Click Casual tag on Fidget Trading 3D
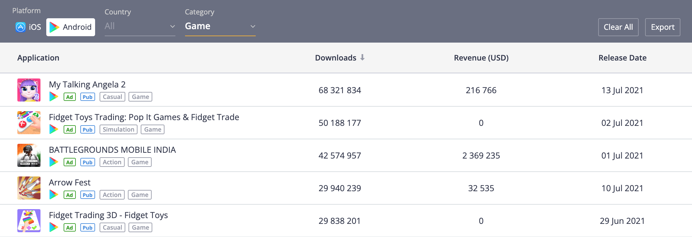Viewport: 692px width, 237px height. click(x=112, y=227)
